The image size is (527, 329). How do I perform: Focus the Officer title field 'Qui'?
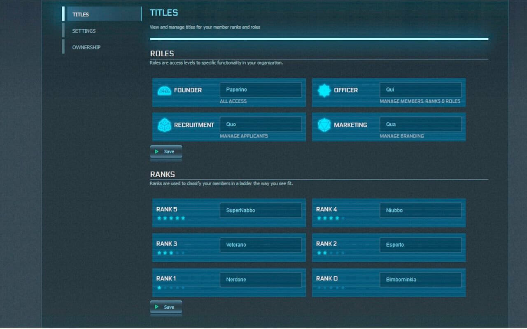420,90
